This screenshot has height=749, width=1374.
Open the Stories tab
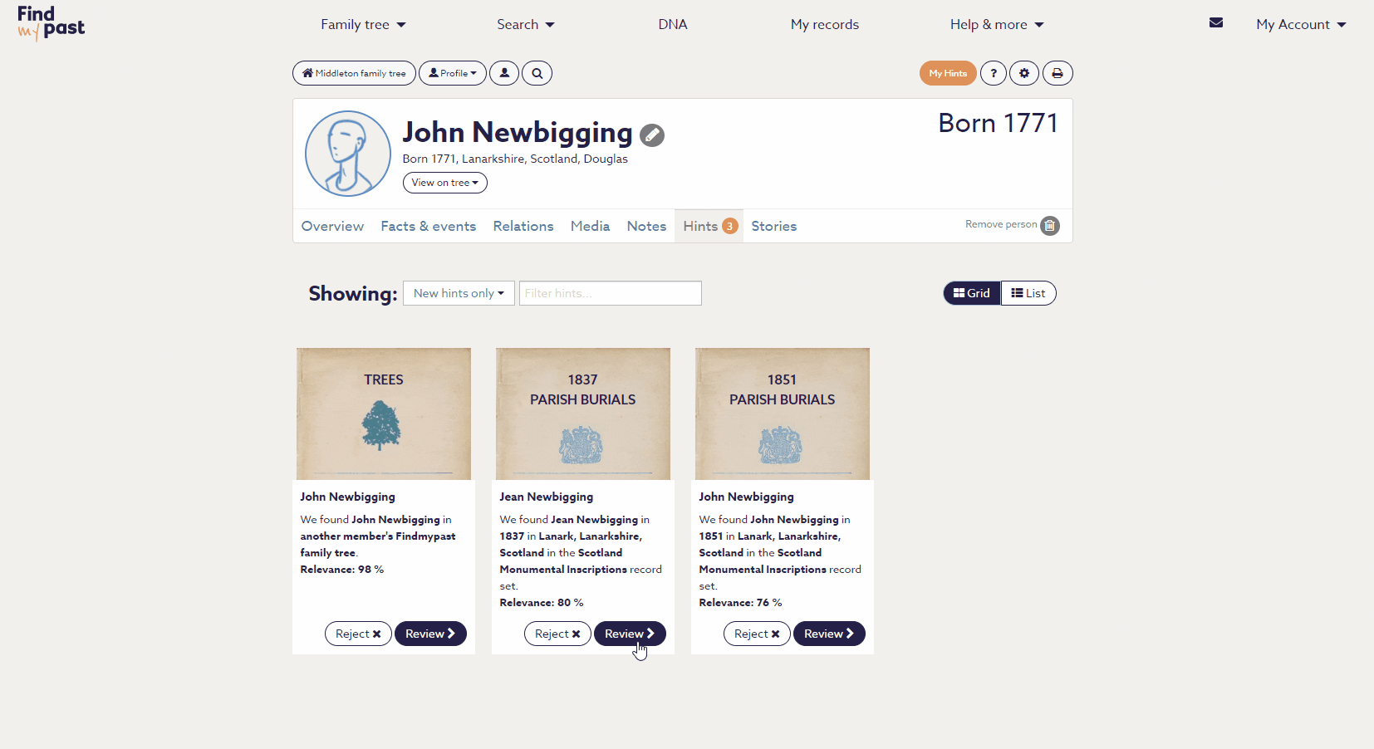tap(774, 226)
